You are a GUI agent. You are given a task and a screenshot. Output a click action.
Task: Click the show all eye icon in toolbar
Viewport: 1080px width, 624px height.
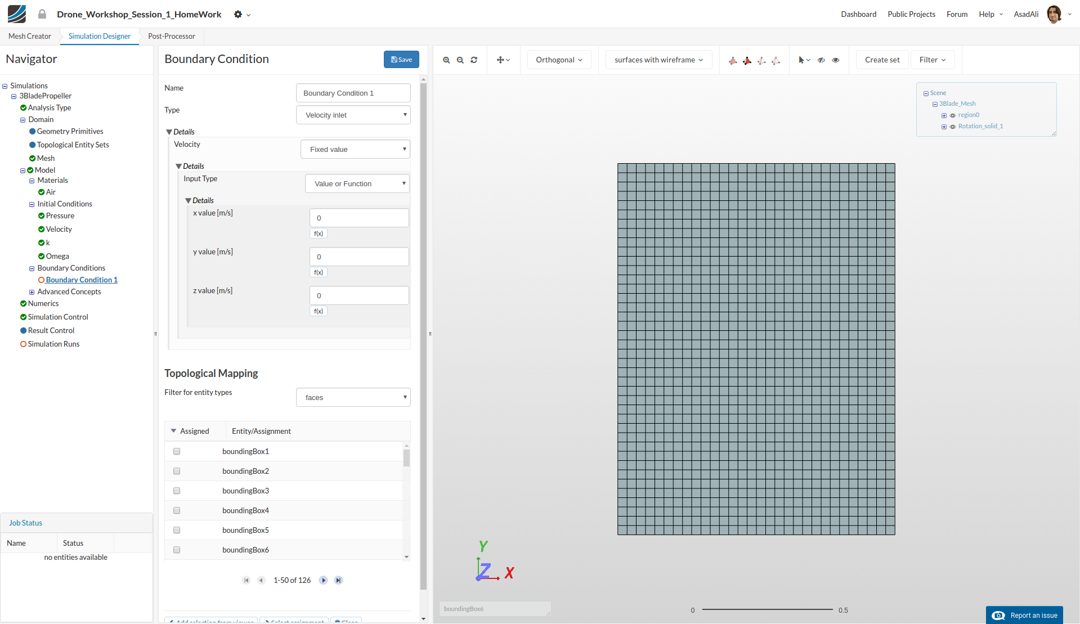[x=836, y=60]
